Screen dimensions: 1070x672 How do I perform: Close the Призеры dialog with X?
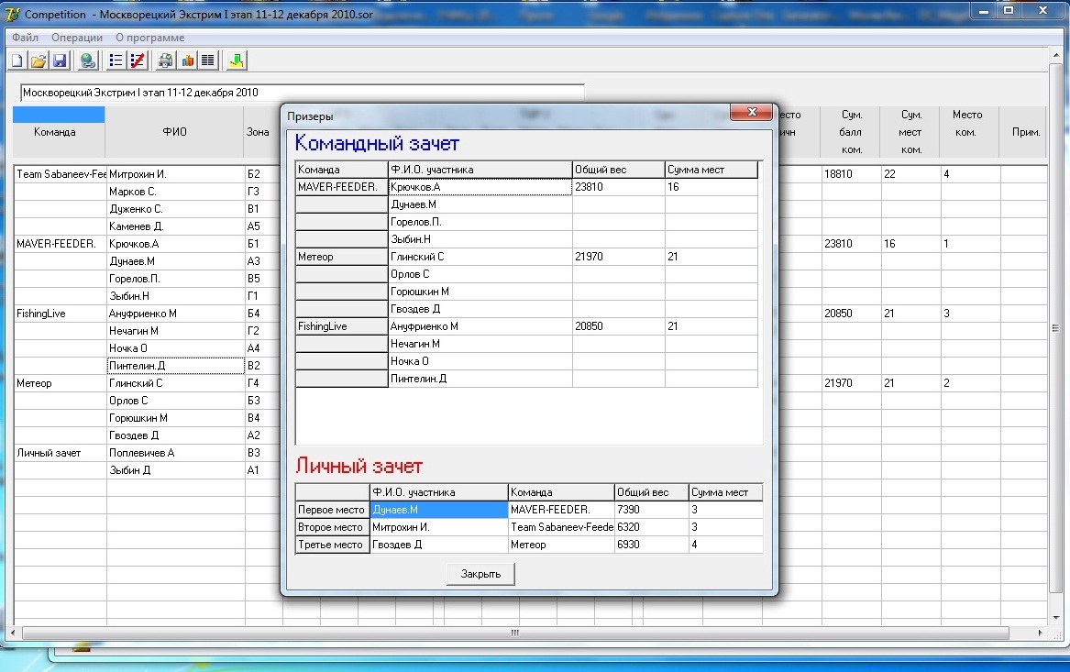click(751, 112)
